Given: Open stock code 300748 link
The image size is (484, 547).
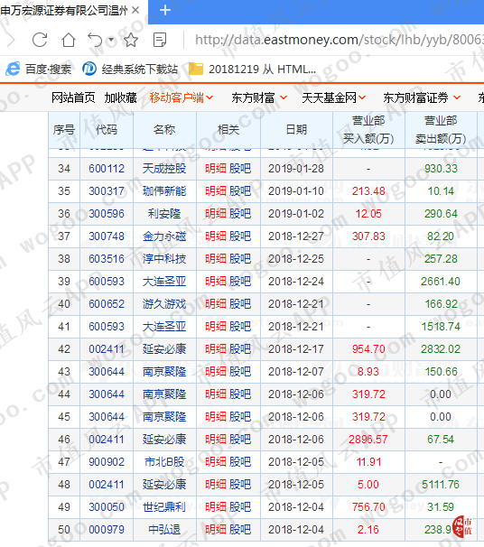Looking at the screenshot, I should tap(107, 236).
